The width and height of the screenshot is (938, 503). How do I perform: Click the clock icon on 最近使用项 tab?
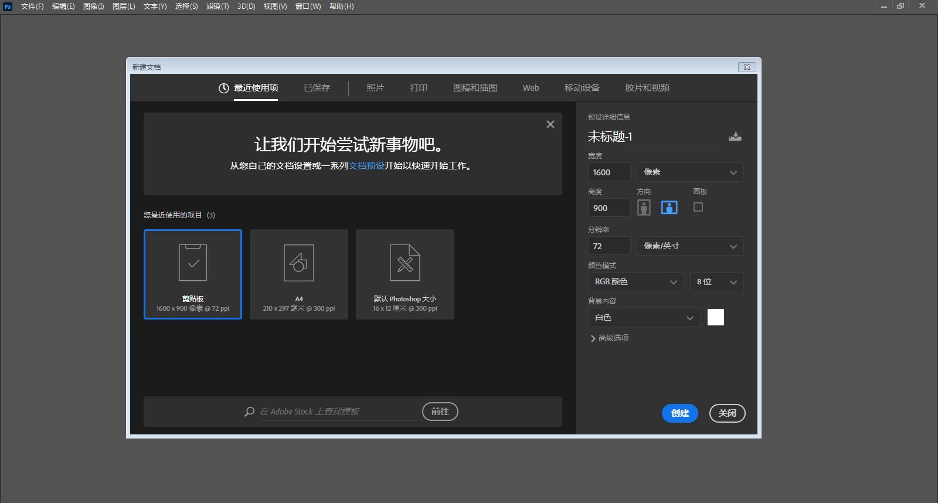223,88
